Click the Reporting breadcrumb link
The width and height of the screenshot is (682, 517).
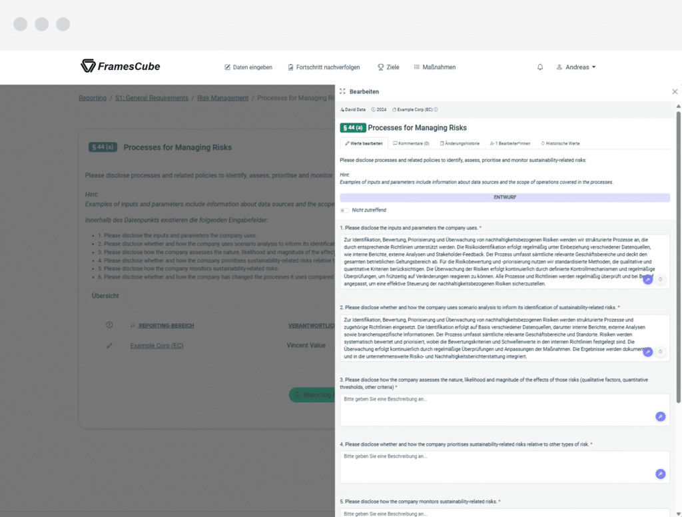click(x=92, y=98)
